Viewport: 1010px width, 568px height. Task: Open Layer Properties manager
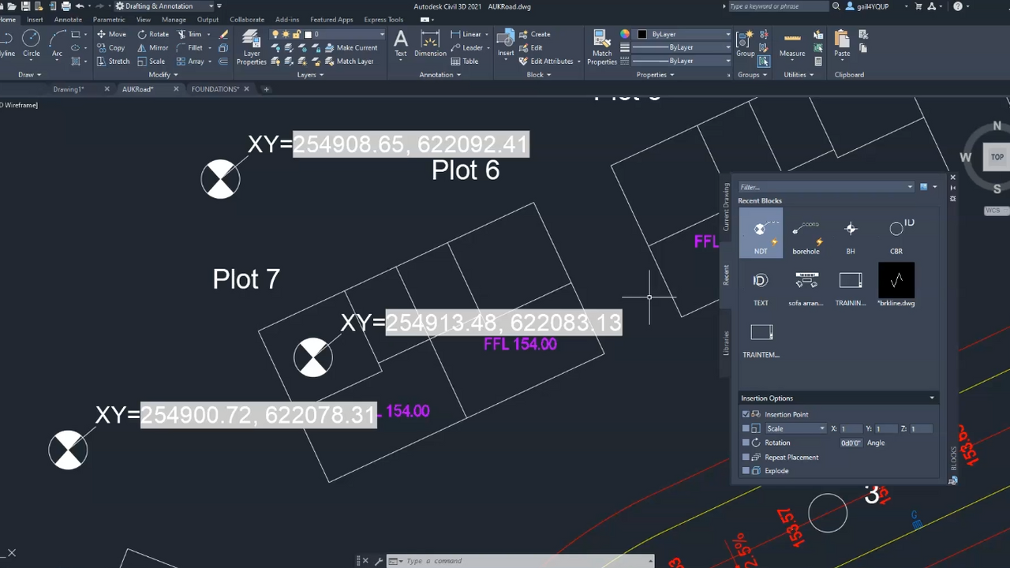[252, 47]
